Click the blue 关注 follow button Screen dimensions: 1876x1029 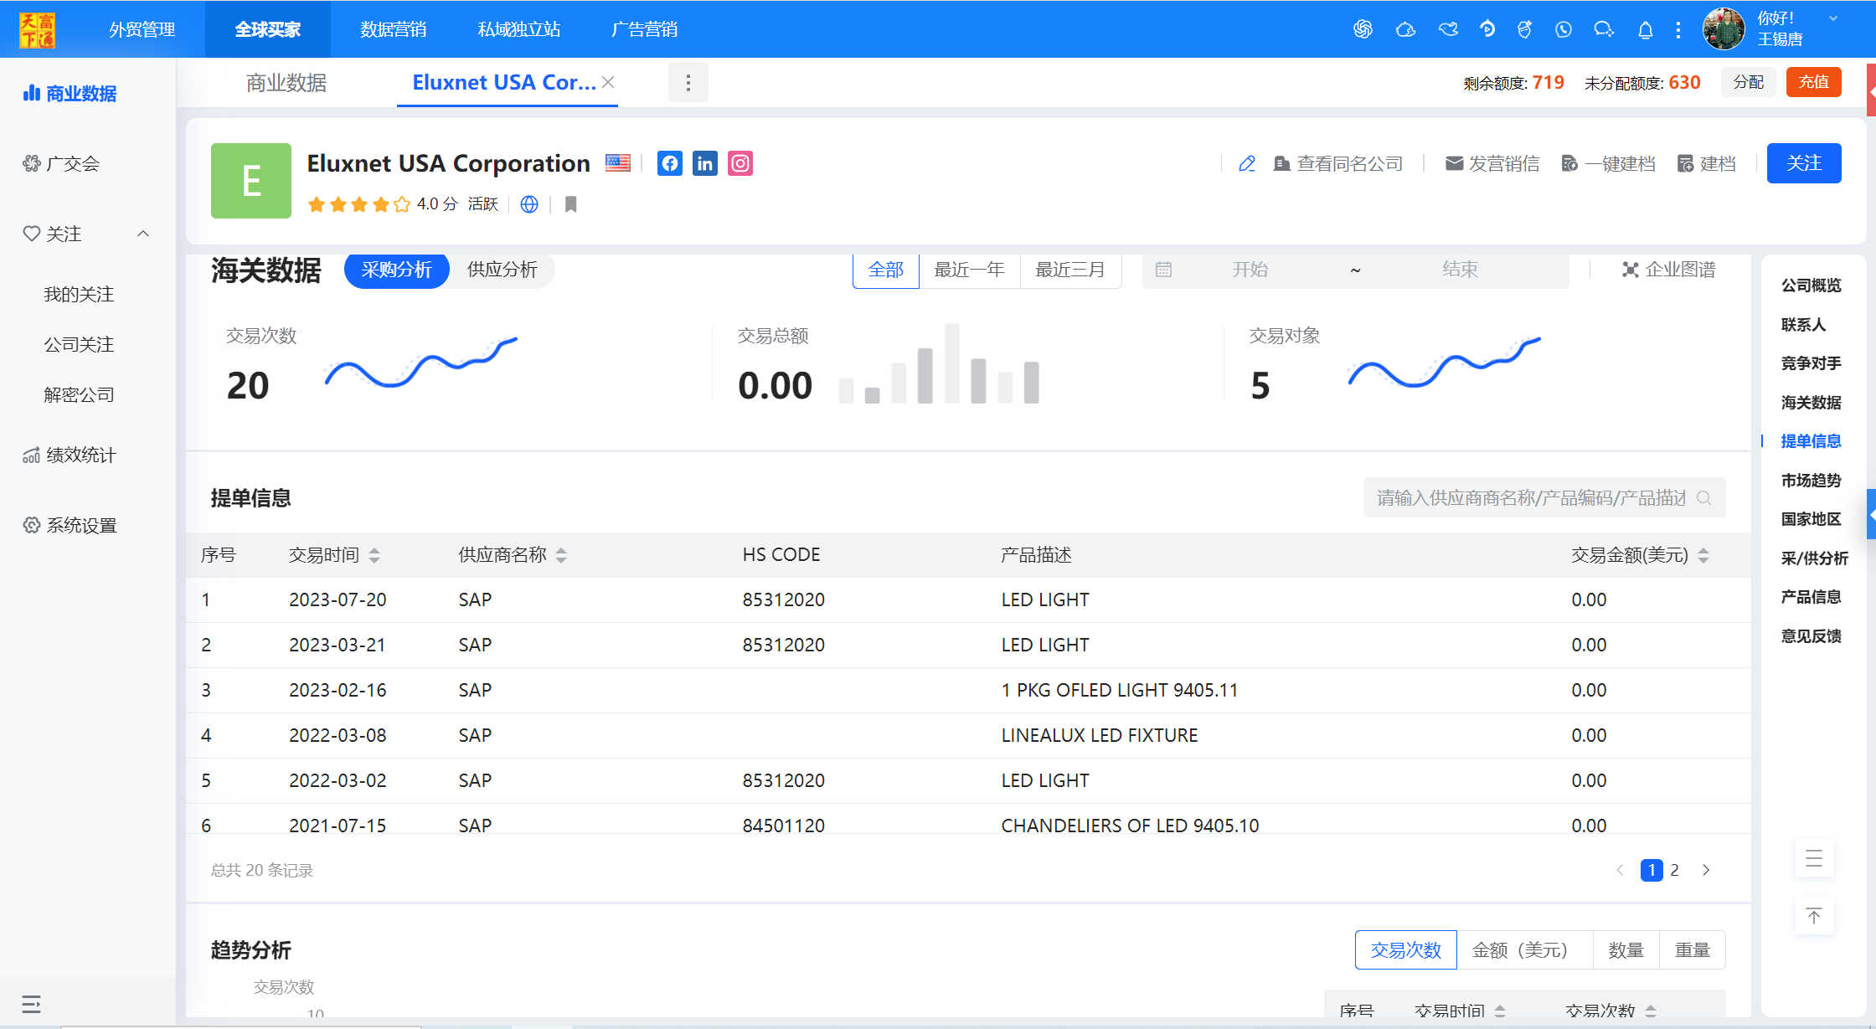tap(1804, 163)
